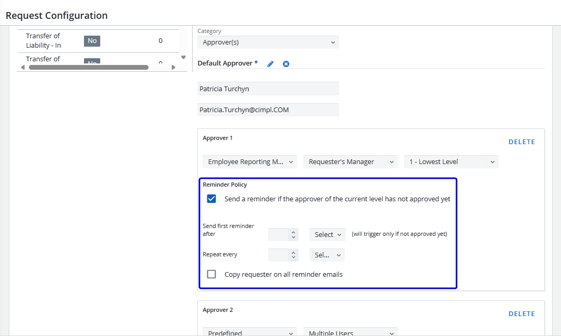Click the horizontal scrollbar thumb under request list
561x336 pixels.
pyautogui.click(x=88, y=68)
